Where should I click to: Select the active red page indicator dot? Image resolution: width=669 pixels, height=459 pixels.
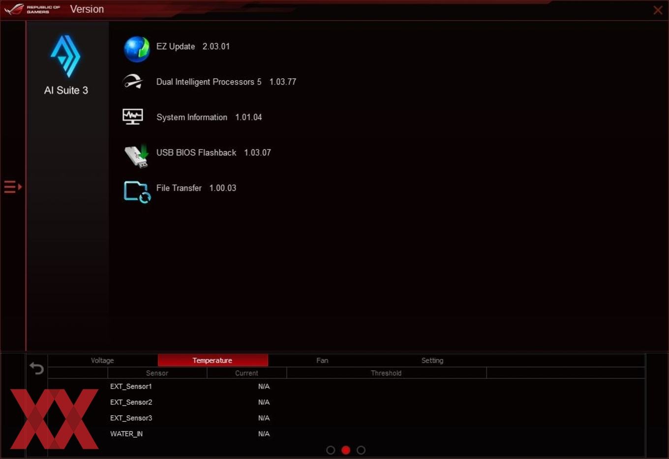346,450
